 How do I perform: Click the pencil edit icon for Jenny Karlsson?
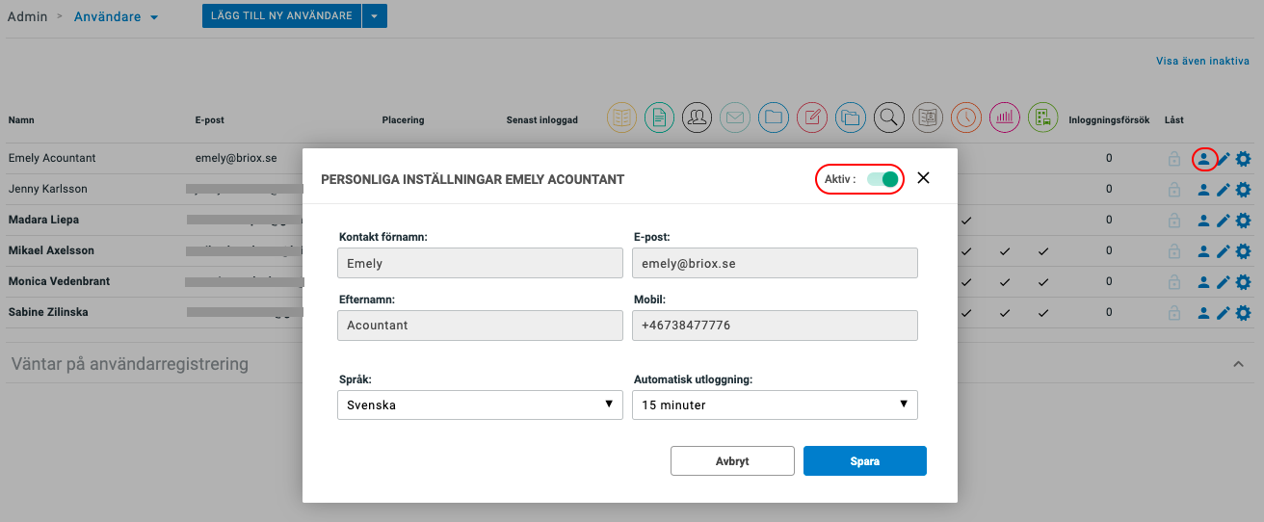pyautogui.click(x=1224, y=190)
